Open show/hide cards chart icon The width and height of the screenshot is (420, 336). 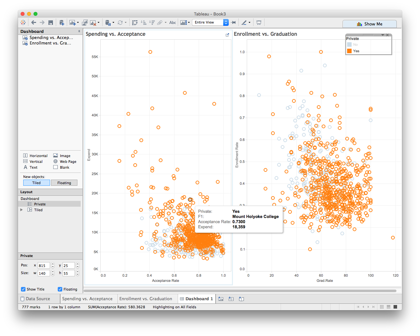[183, 23]
